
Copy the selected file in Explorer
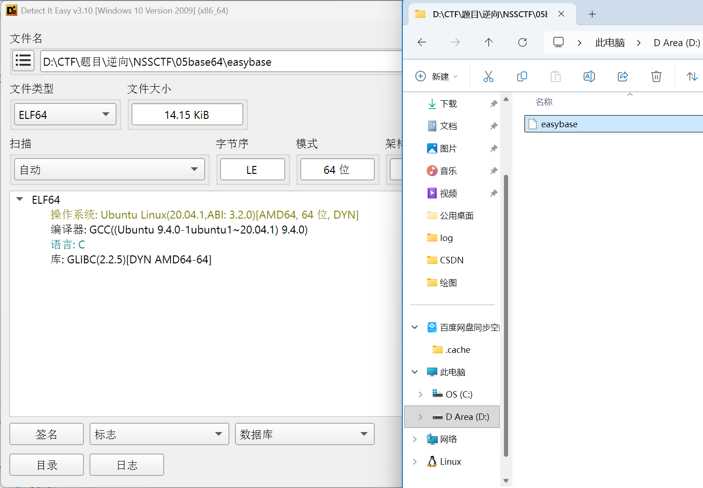(522, 76)
